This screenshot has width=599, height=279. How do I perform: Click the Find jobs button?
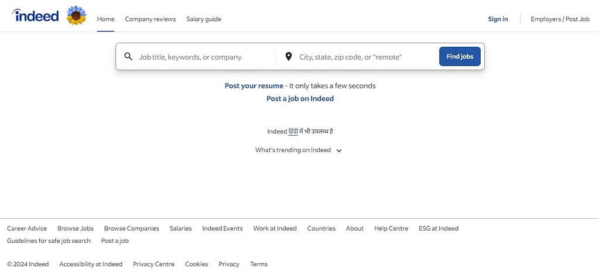[460, 57]
